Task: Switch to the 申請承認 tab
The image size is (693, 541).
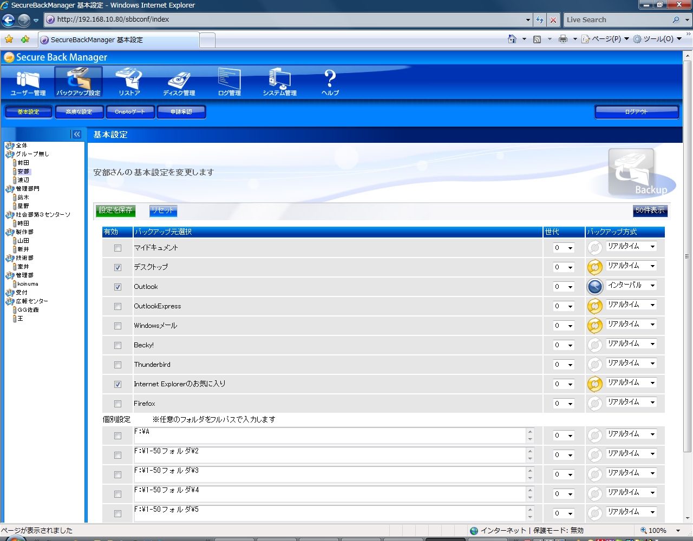Action: point(181,111)
